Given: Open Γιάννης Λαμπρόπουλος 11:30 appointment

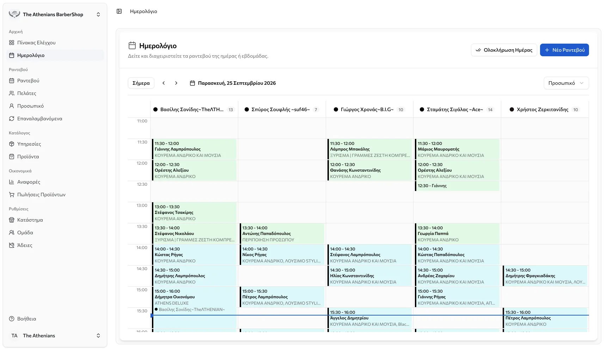Looking at the screenshot, I should pyautogui.click(x=194, y=149).
